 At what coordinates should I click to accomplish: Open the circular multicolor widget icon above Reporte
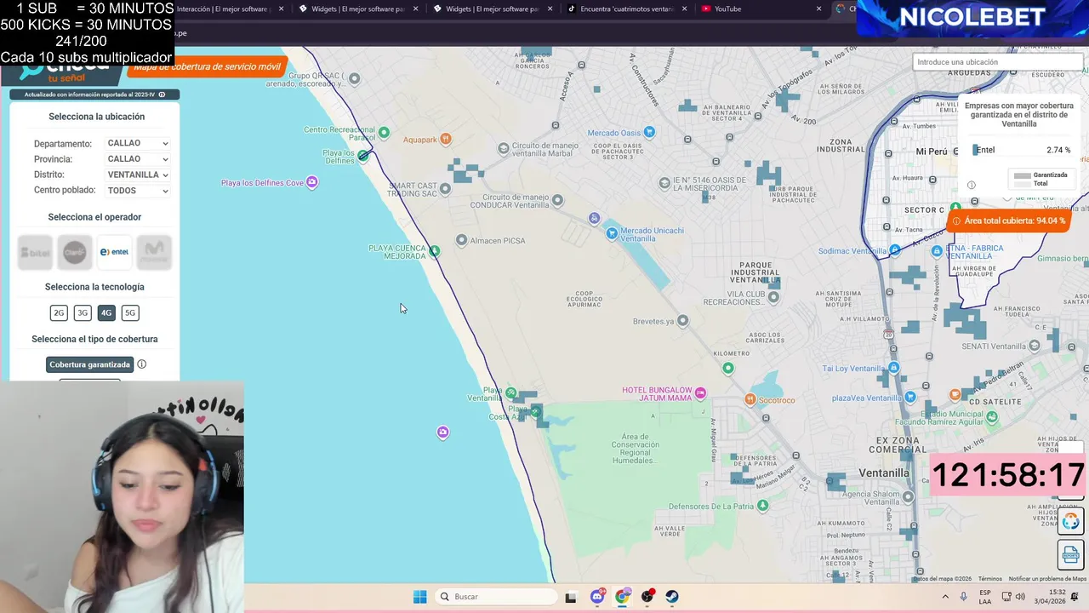click(1070, 521)
